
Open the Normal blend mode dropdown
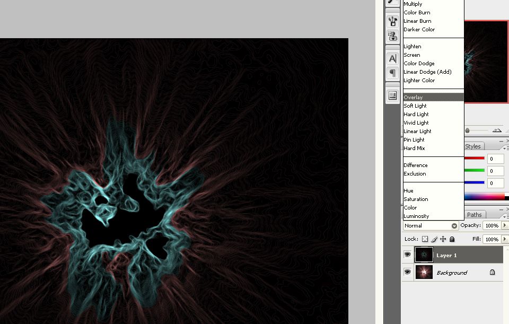431,226
